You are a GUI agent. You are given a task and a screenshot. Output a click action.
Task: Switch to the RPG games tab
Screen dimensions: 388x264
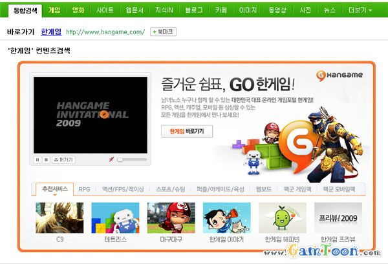click(84, 189)
